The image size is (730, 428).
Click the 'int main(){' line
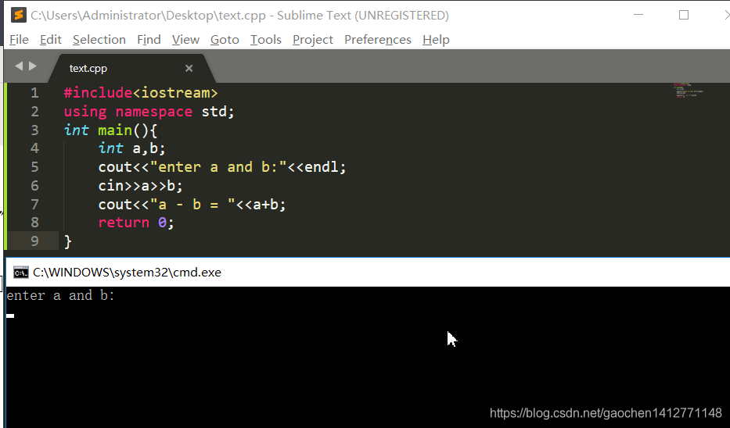[x=111, y=130]
